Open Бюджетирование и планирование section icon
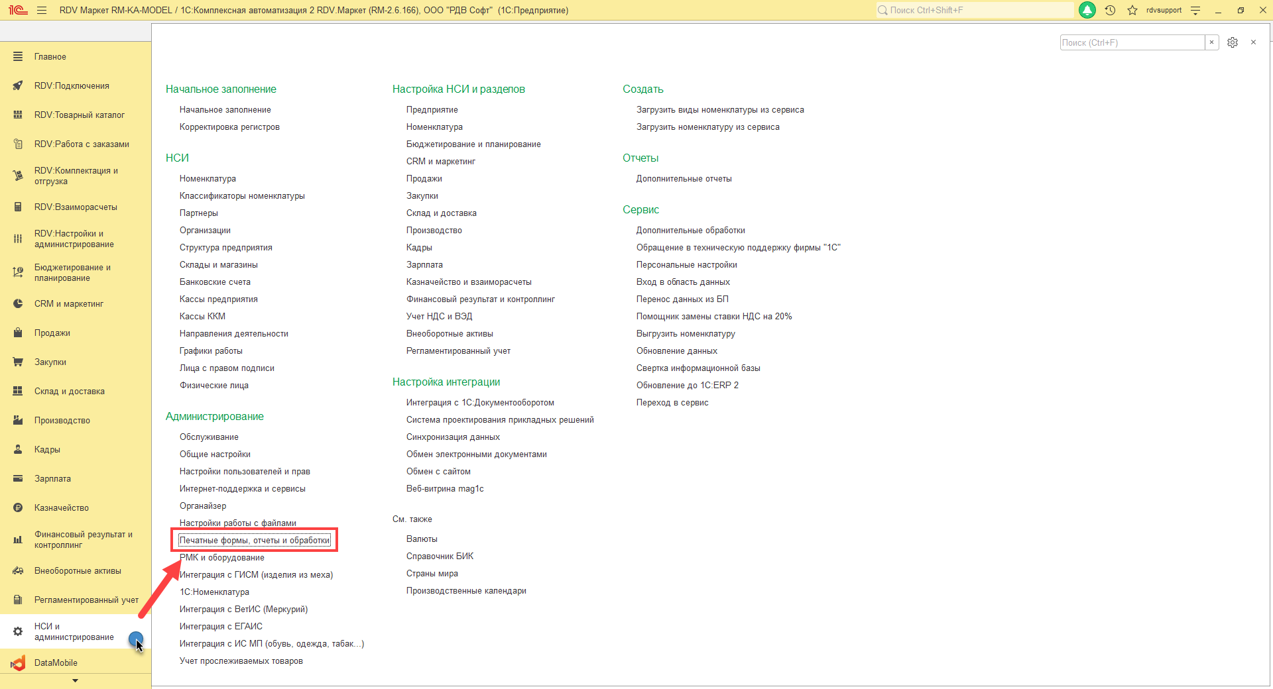 (18, 272)
